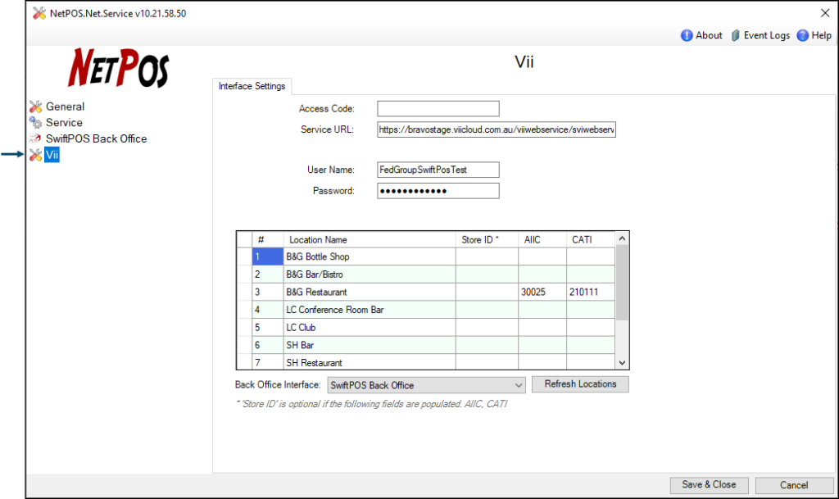Image resolution: width=839 pixels, height=499 pixels.
Task: Click the Access Code input field
Action: (438, 109)
